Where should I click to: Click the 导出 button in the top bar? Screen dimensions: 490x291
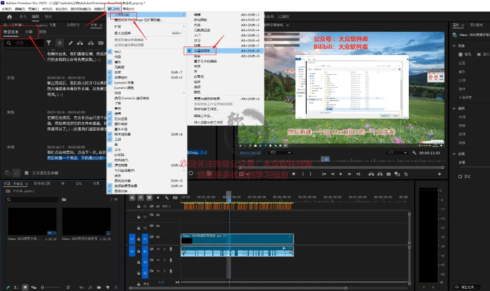click(x=48, y=17)
